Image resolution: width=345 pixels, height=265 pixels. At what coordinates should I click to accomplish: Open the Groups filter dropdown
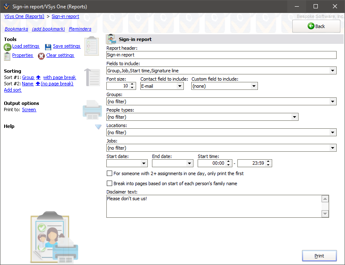click(333, 101)
